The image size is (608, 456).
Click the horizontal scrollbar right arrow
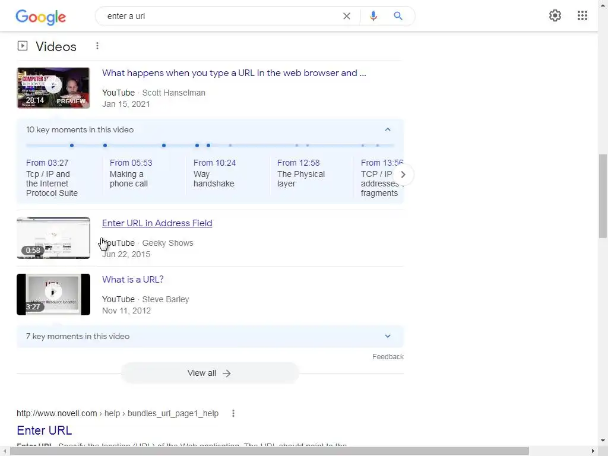[x=593, y=451]
